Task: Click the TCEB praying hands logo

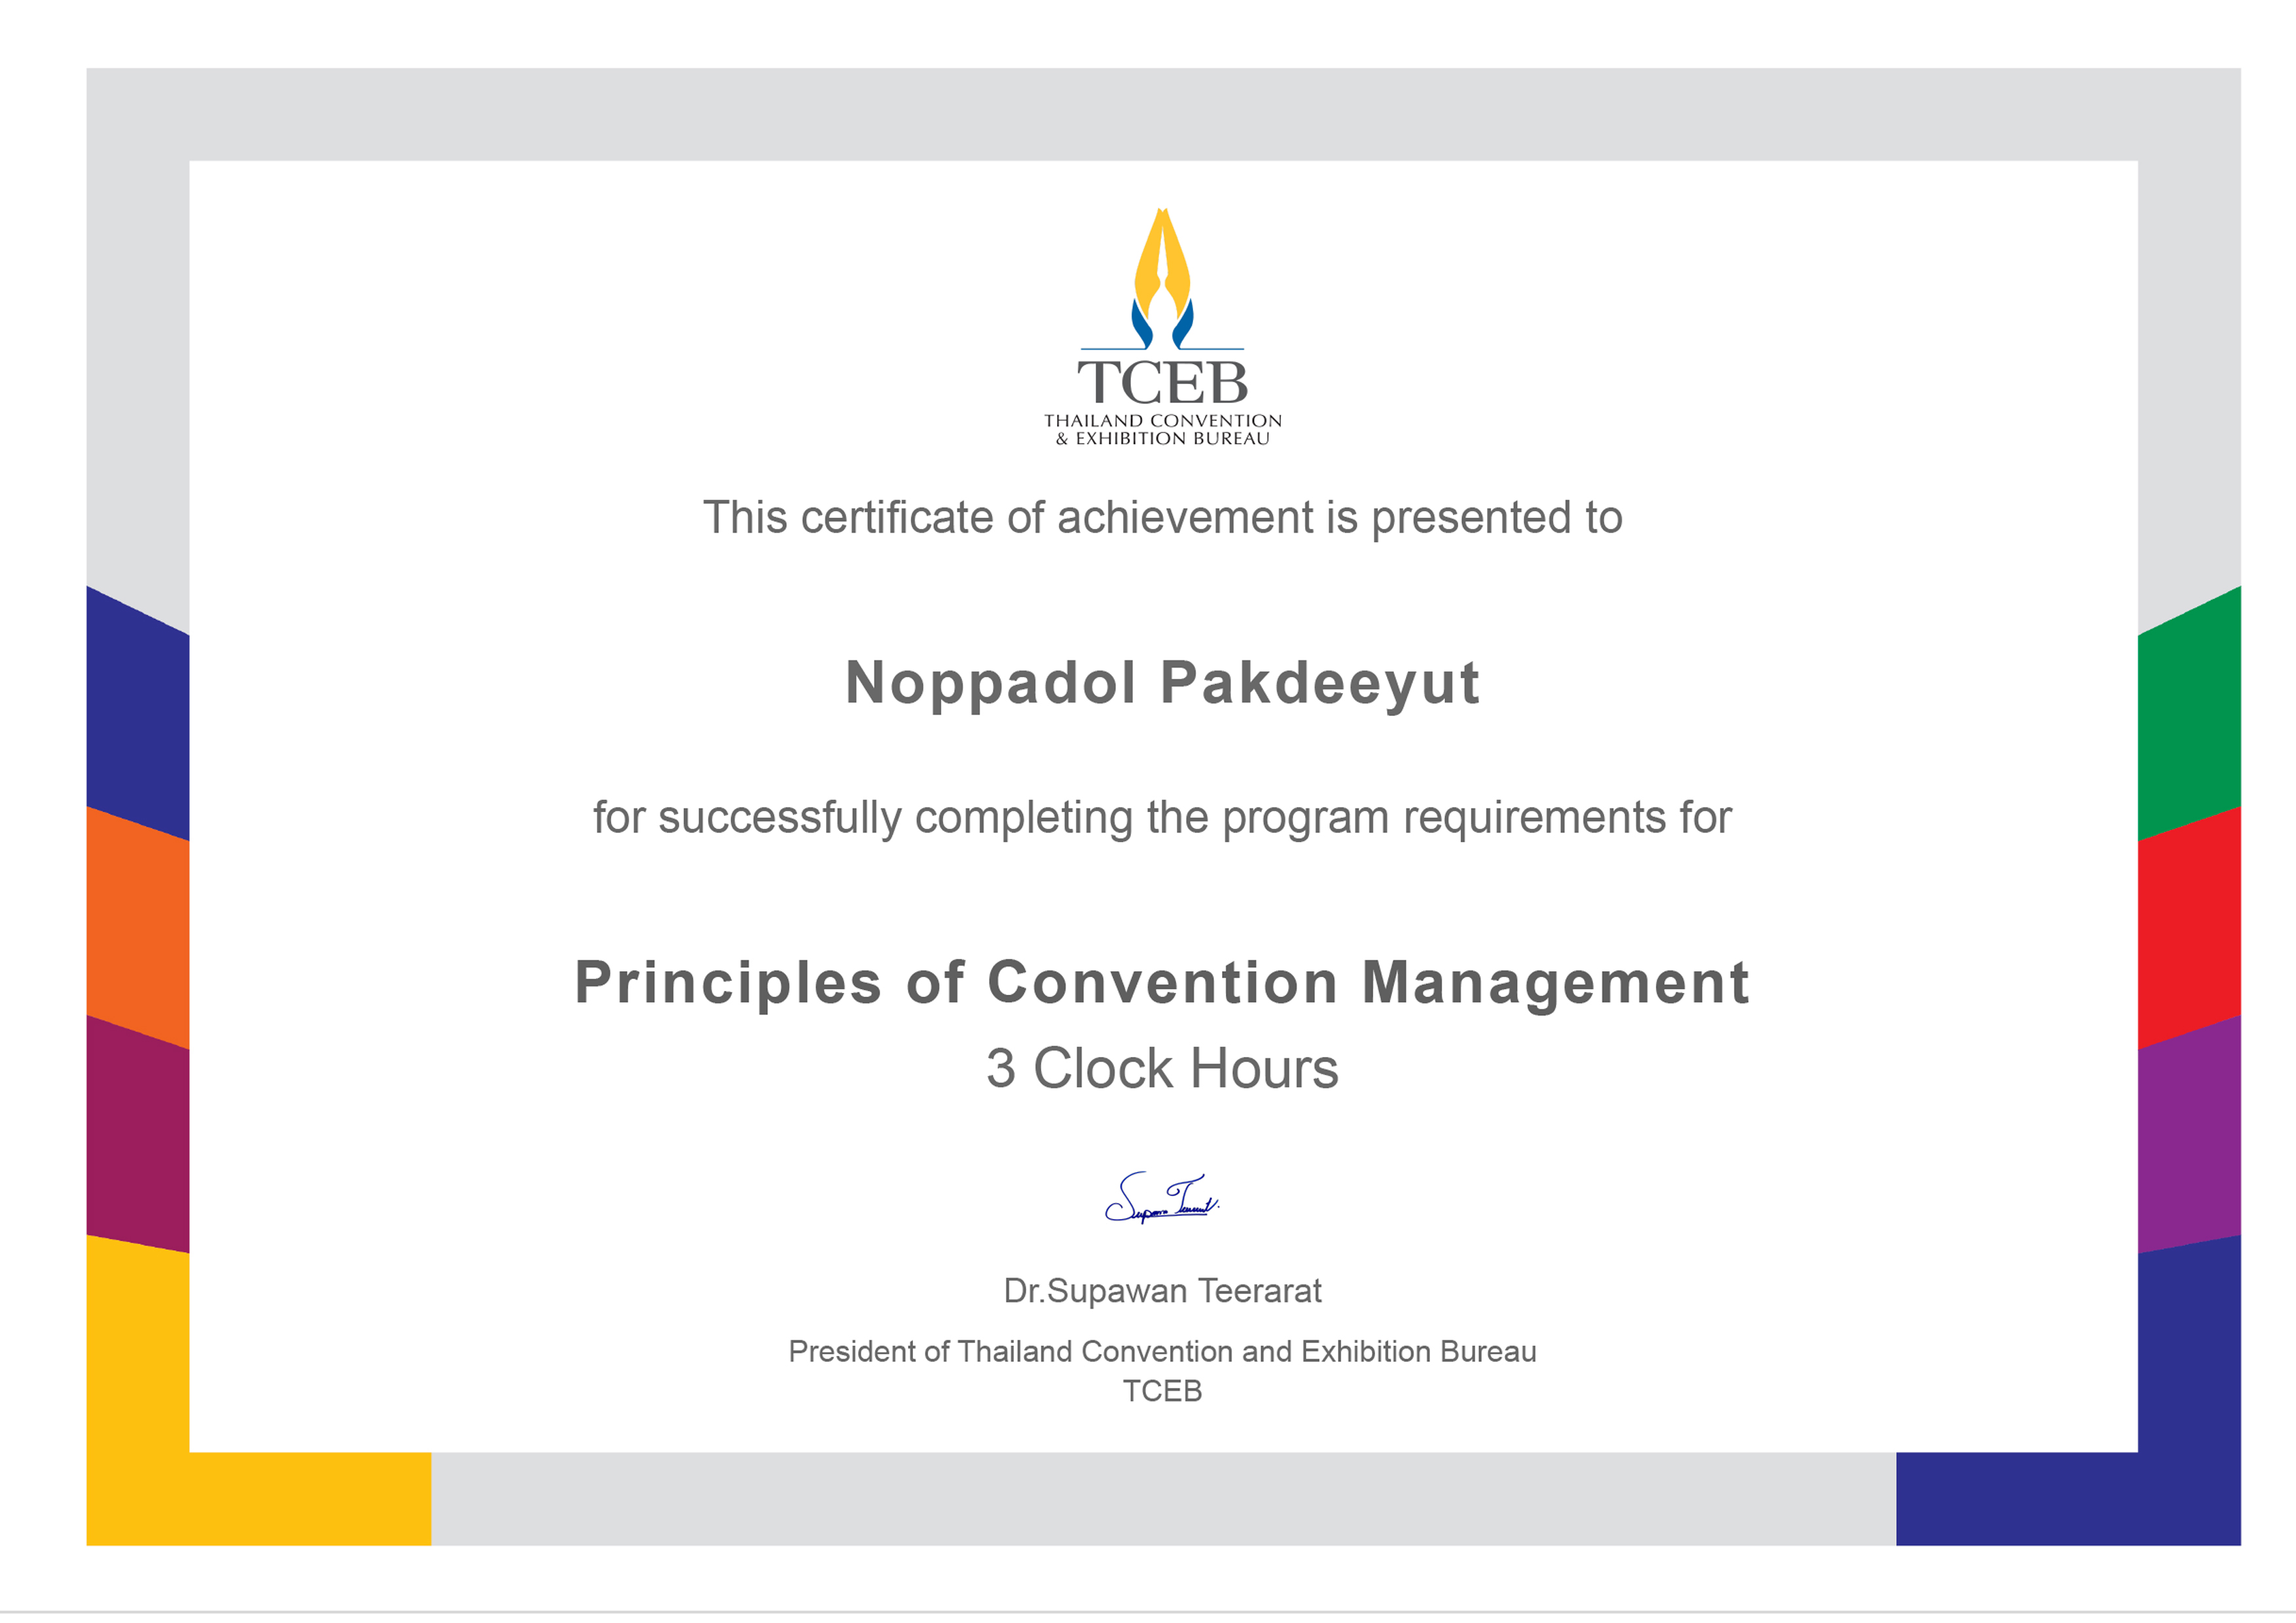Action: coord(1162,278)
